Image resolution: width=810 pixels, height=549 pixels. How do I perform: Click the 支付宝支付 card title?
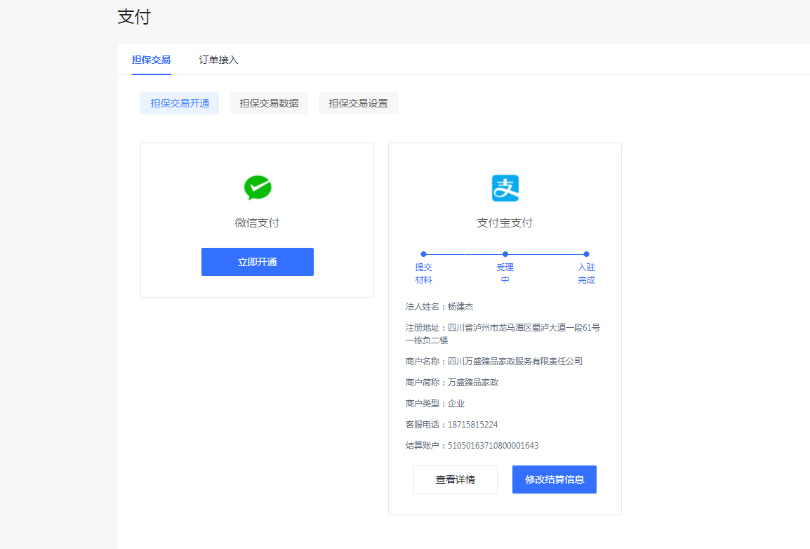click(505, 223)
